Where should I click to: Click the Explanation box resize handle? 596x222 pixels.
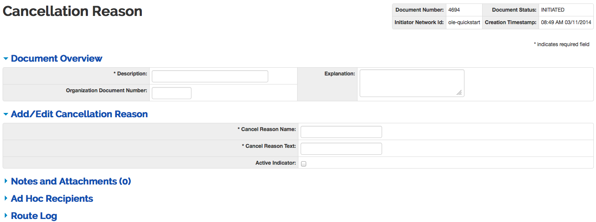click(x=459, y=92)
